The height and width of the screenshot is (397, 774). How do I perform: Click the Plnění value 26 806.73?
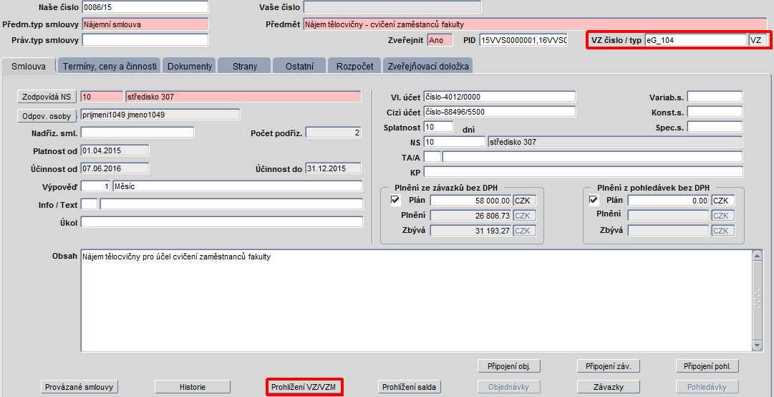471,215
